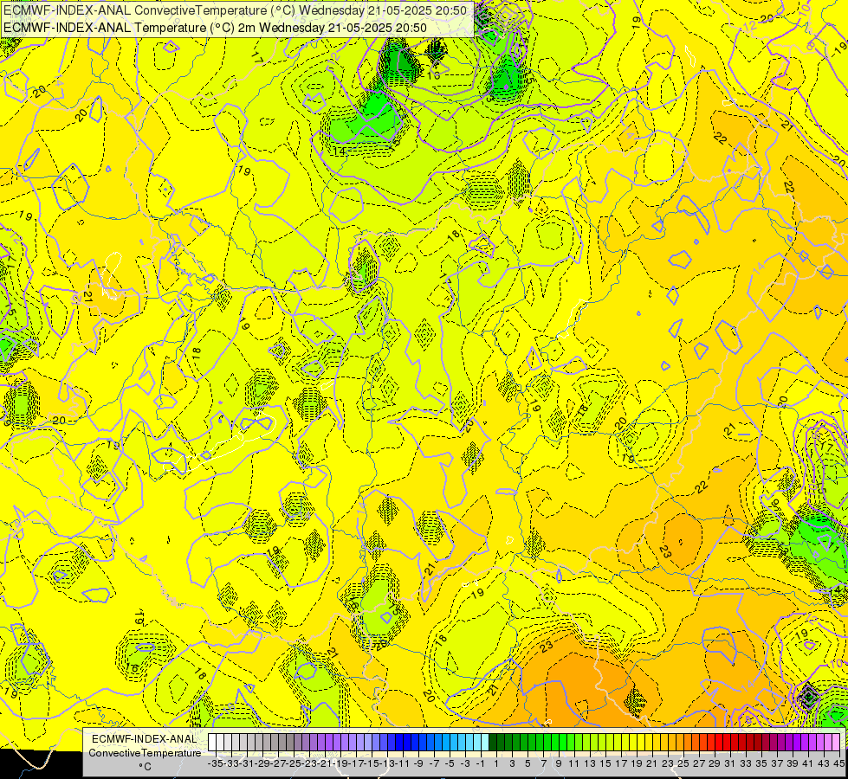Click the legend scale value '9'
The height and width of the screenshot is (779, 848).
click(558, 763)
